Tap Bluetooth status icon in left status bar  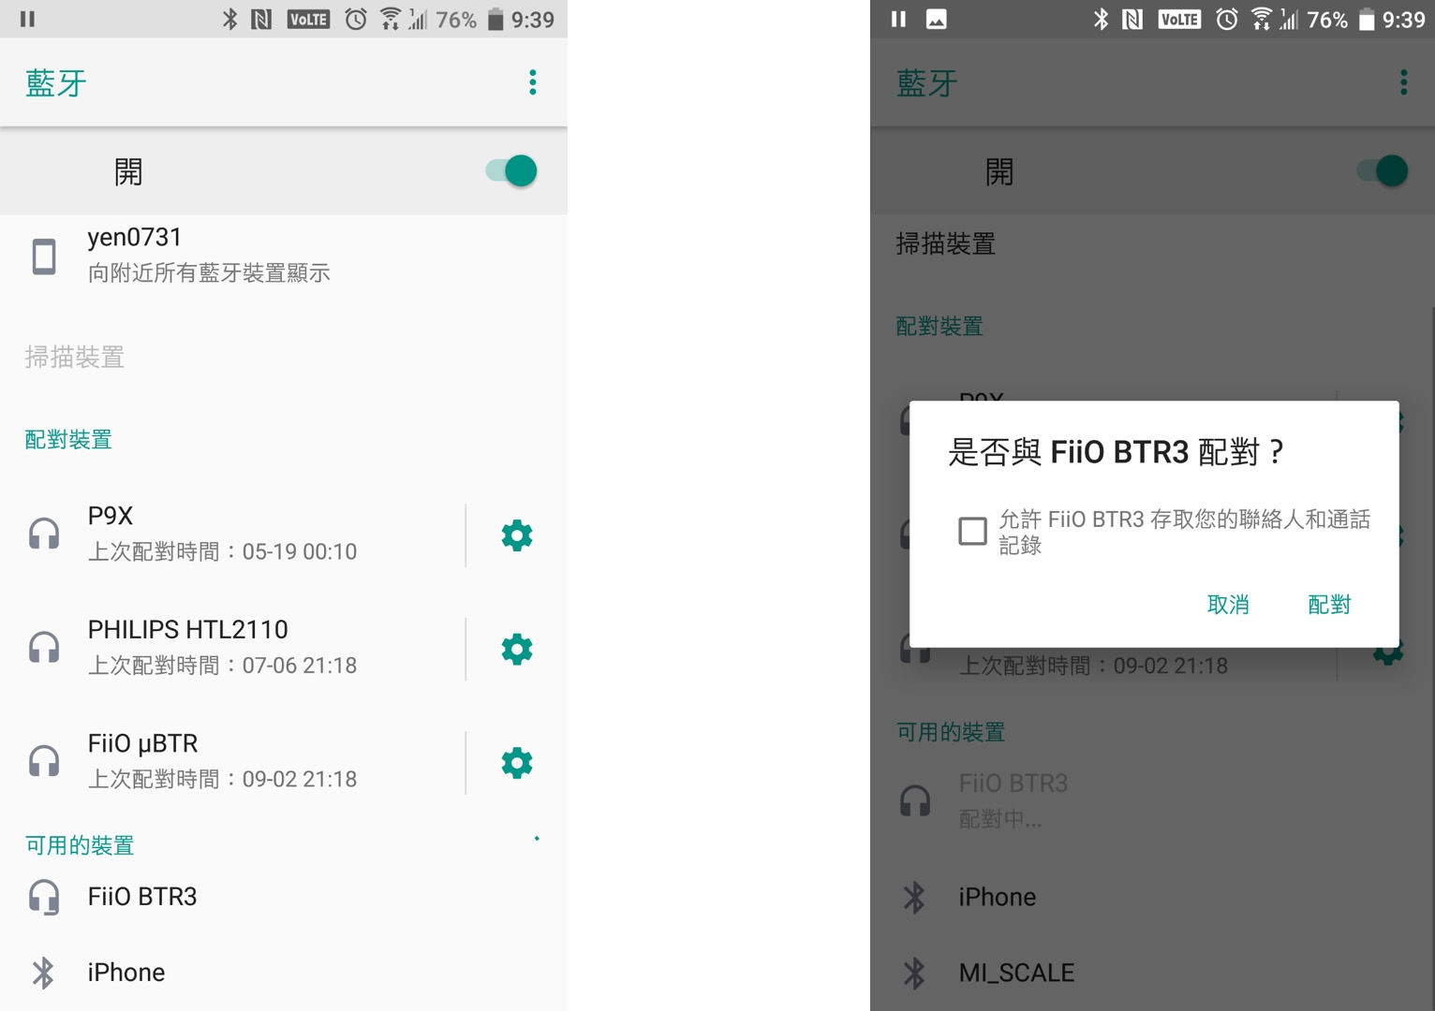coord(229,19)
